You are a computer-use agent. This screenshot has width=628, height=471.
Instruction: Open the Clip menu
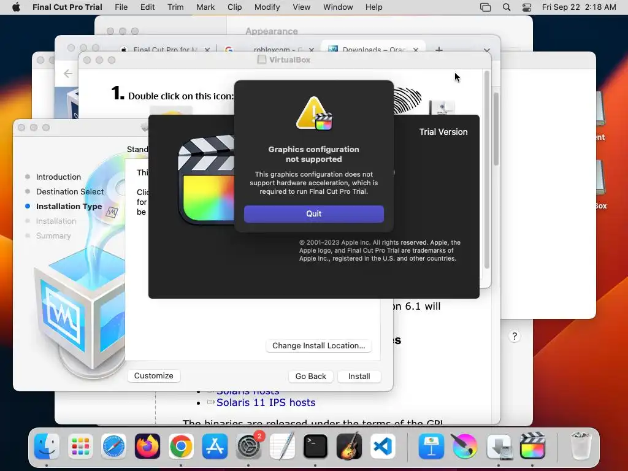point(234,7)
